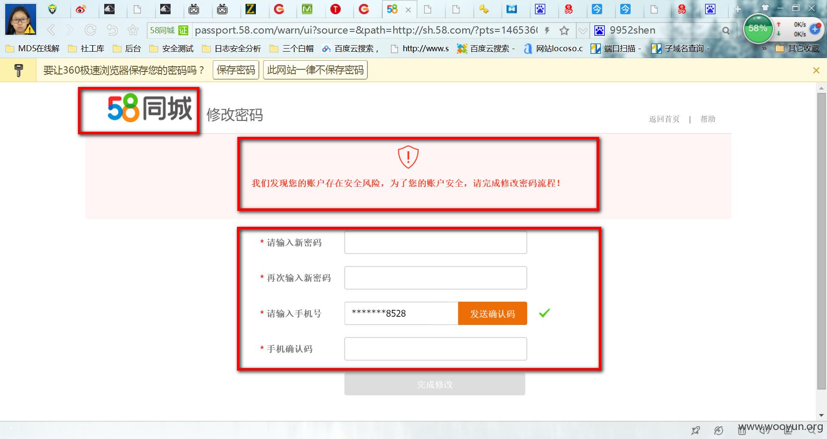
Task: Go forward with the forward arrow
Action: pos(70,30)
